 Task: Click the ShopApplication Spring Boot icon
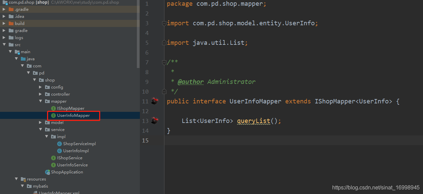(47, 172)
